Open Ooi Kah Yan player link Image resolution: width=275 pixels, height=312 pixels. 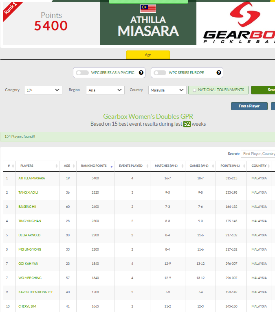point(28,264)
